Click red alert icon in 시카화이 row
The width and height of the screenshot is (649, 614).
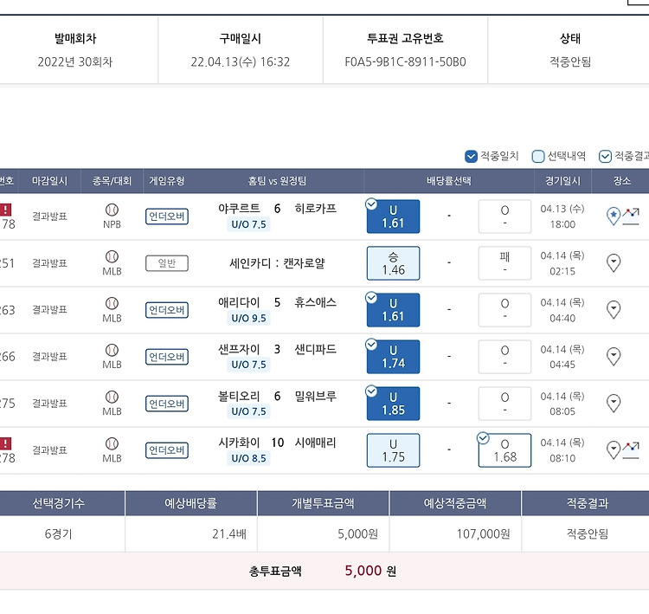coord(5,443)
